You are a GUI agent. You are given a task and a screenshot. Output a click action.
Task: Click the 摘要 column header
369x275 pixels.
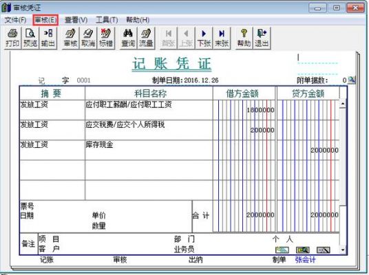tap(52, 93)
